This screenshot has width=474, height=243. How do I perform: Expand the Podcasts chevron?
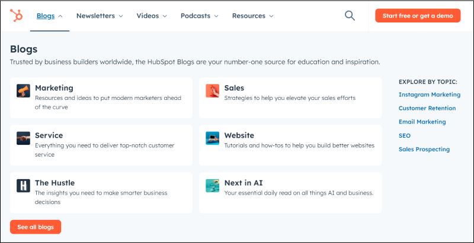point(216,17)
